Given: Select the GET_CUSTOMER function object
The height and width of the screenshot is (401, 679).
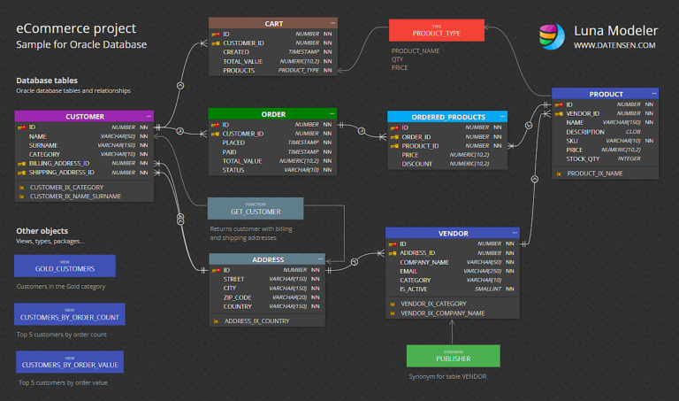Looking at the screenshot, I should [x=256, y=209].
